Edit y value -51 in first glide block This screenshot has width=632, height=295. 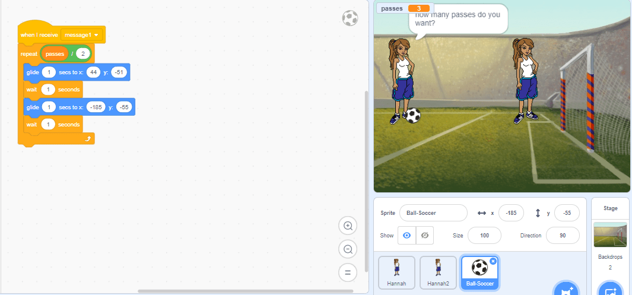pyautogui.click(x=119, y=72)
